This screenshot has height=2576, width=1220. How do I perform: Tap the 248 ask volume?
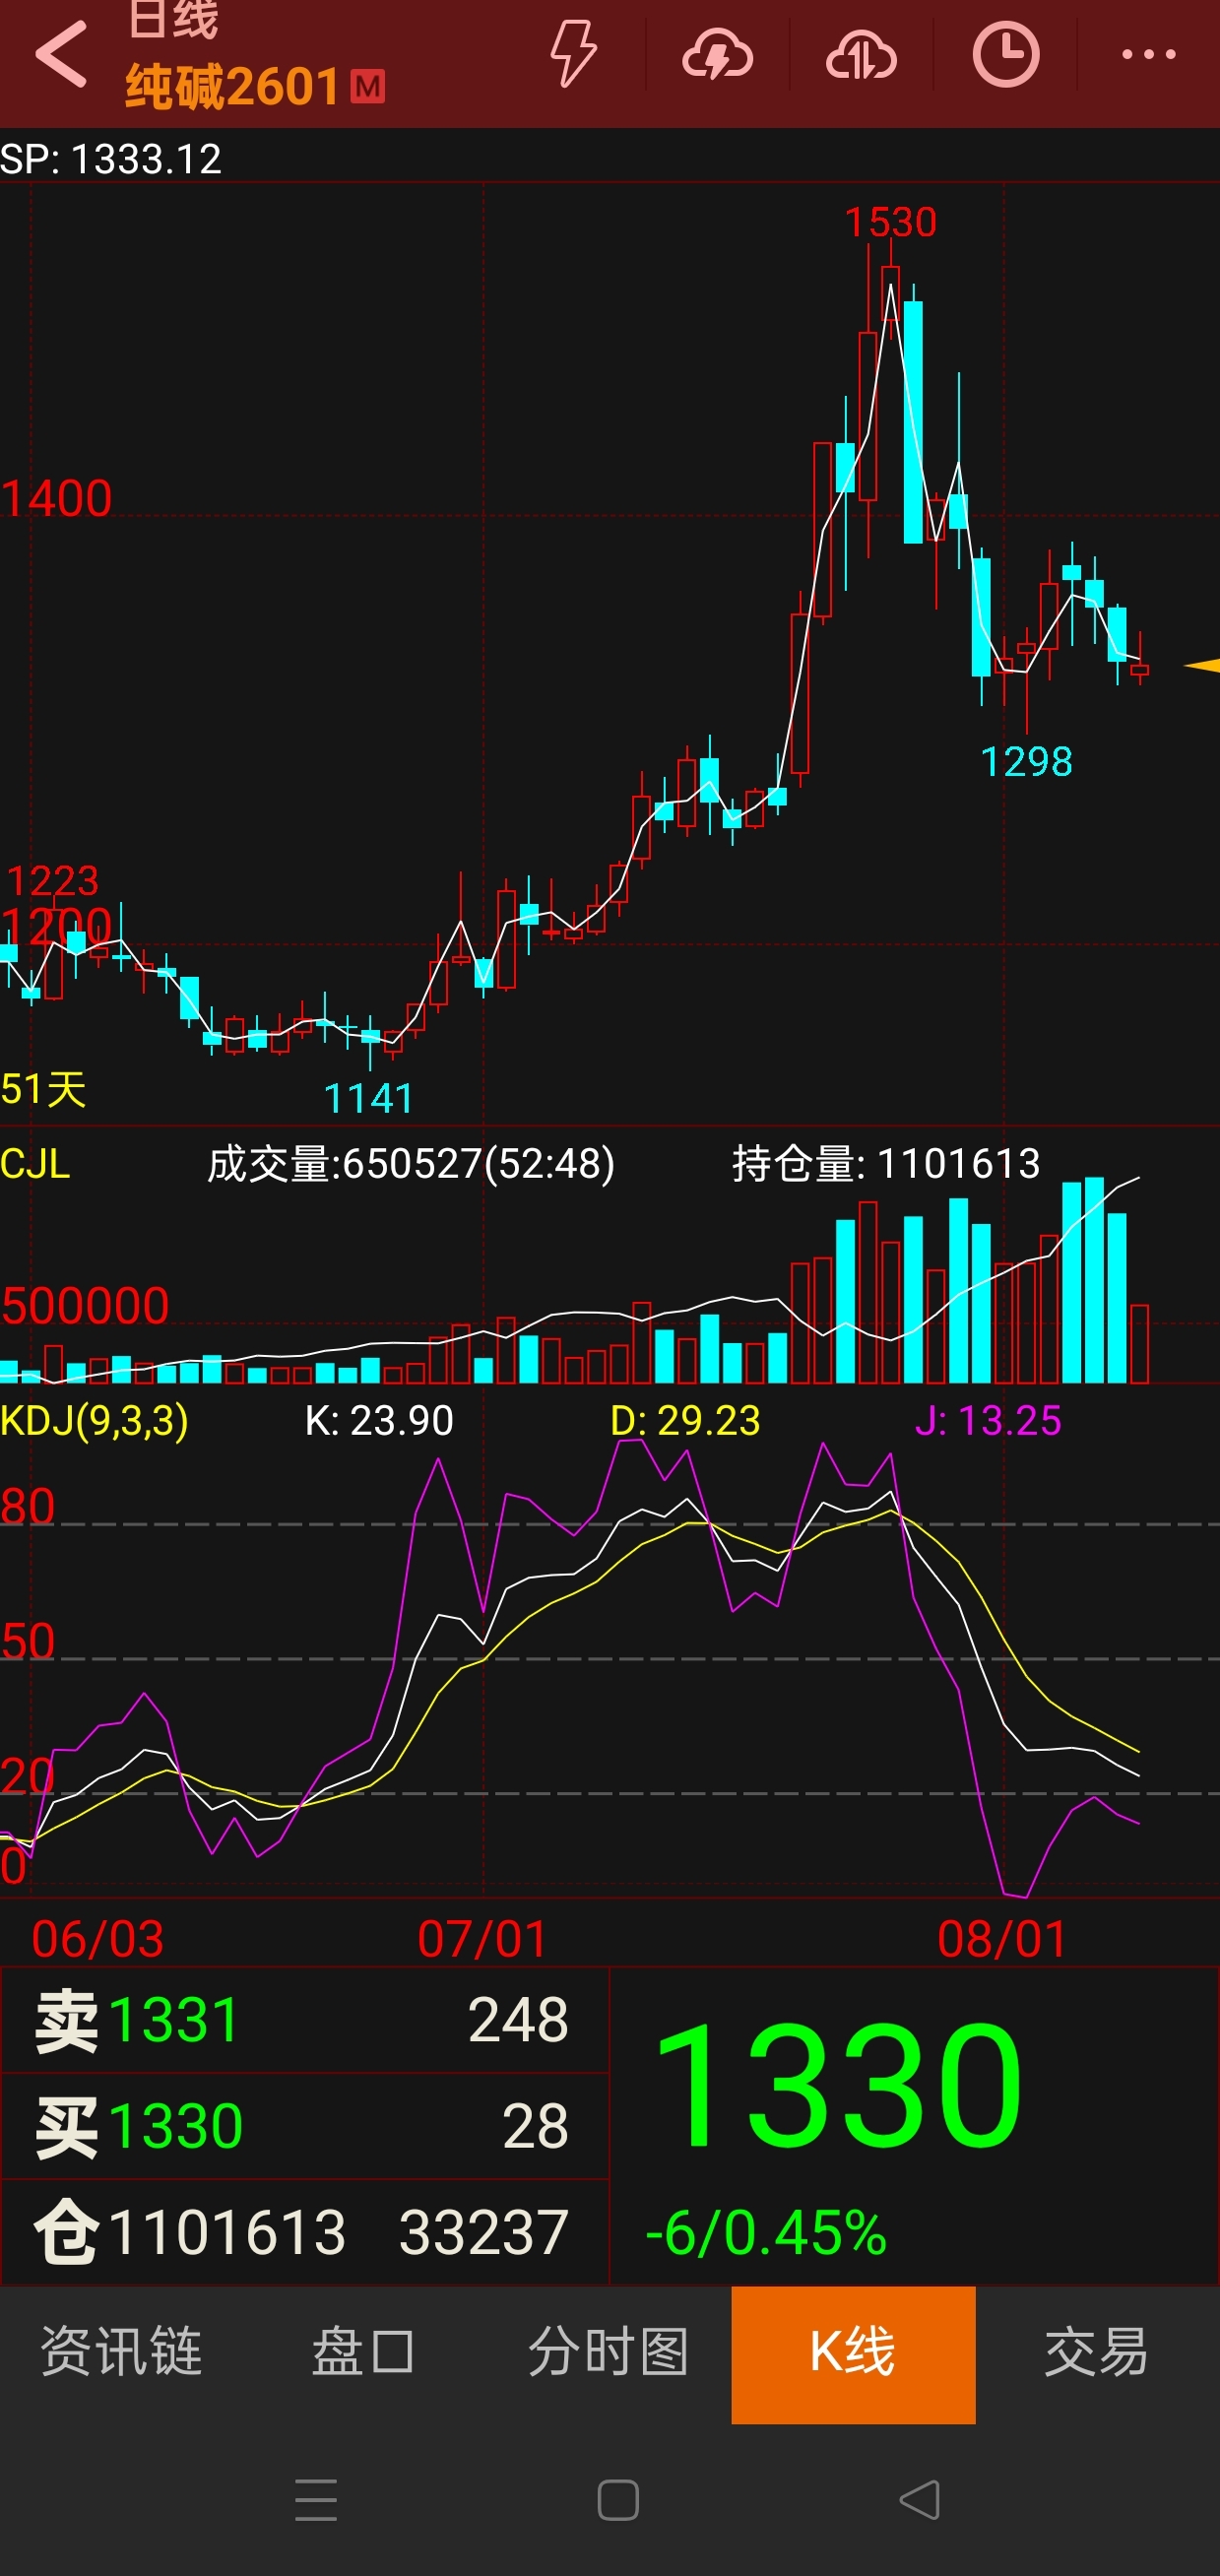[518, 2020]
